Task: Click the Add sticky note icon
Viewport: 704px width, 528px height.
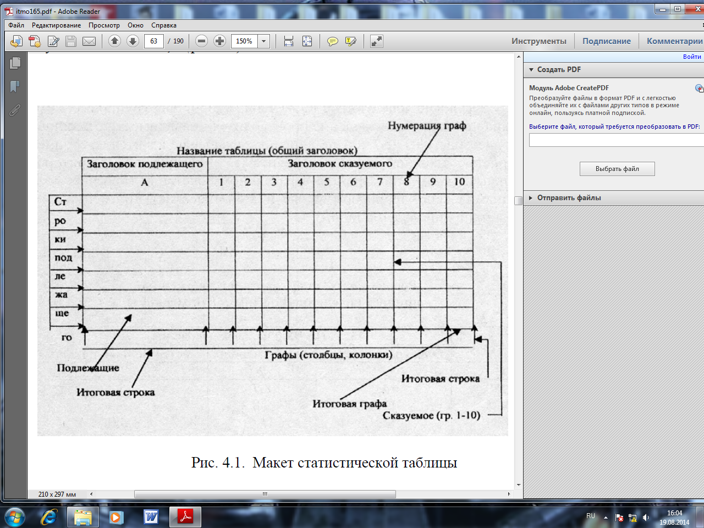Action: coord(333,41)
